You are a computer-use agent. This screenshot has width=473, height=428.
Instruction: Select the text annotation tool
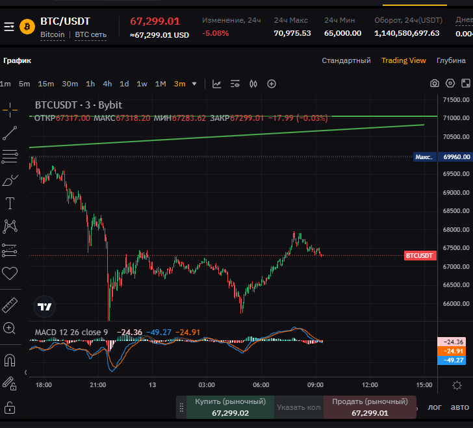[10, 203]
